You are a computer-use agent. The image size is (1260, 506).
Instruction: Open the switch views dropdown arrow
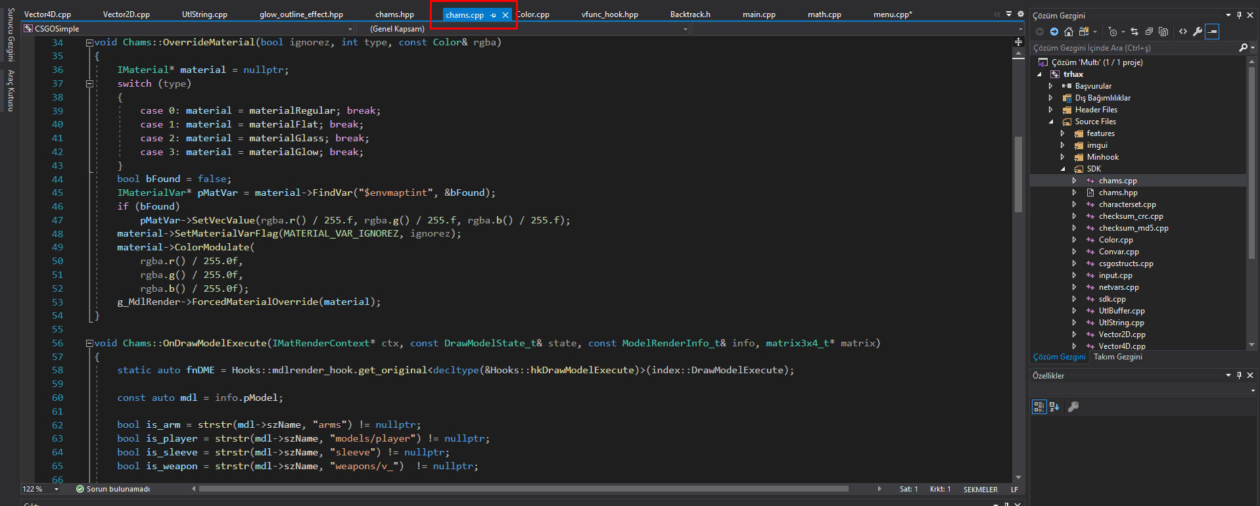(1095, 32)
